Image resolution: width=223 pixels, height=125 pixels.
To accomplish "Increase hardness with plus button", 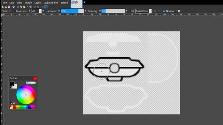I will (x=86, y=11).
